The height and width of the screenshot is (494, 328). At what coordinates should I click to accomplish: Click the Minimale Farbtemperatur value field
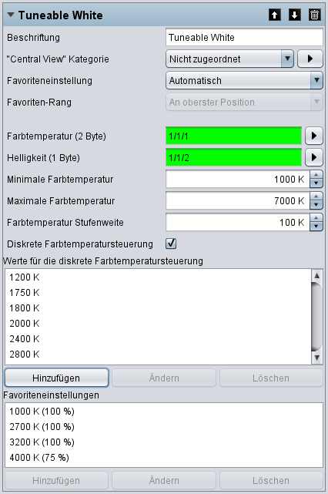tap(238, 180)
